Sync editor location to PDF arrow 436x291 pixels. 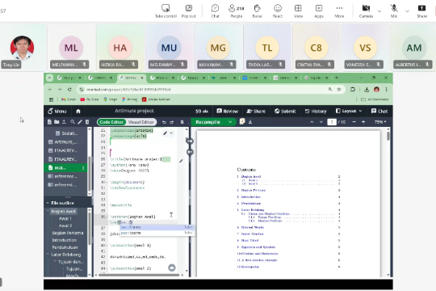(190, 141)
